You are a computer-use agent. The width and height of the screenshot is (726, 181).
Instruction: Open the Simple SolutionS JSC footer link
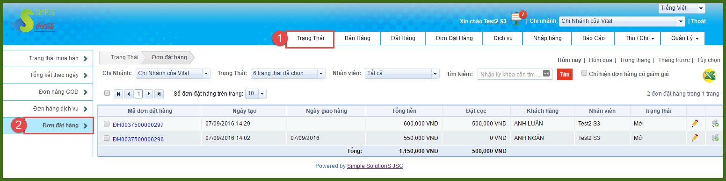pos(375,166)
